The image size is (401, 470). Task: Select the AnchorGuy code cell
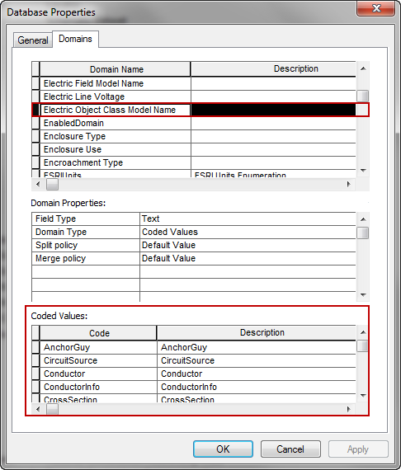(x=98, y=347)
